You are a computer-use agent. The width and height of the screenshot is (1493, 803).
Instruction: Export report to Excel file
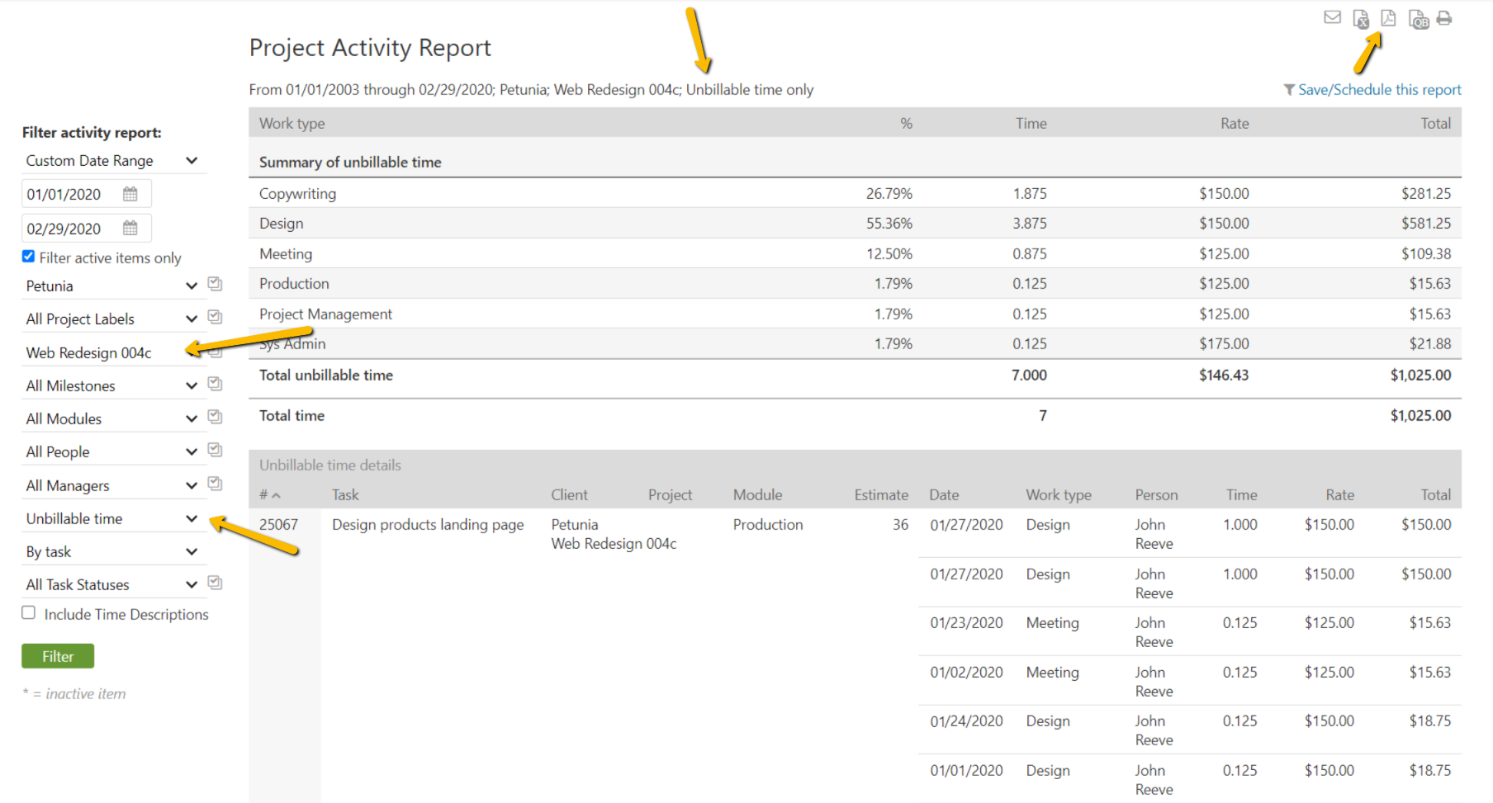click(1361, 19)
